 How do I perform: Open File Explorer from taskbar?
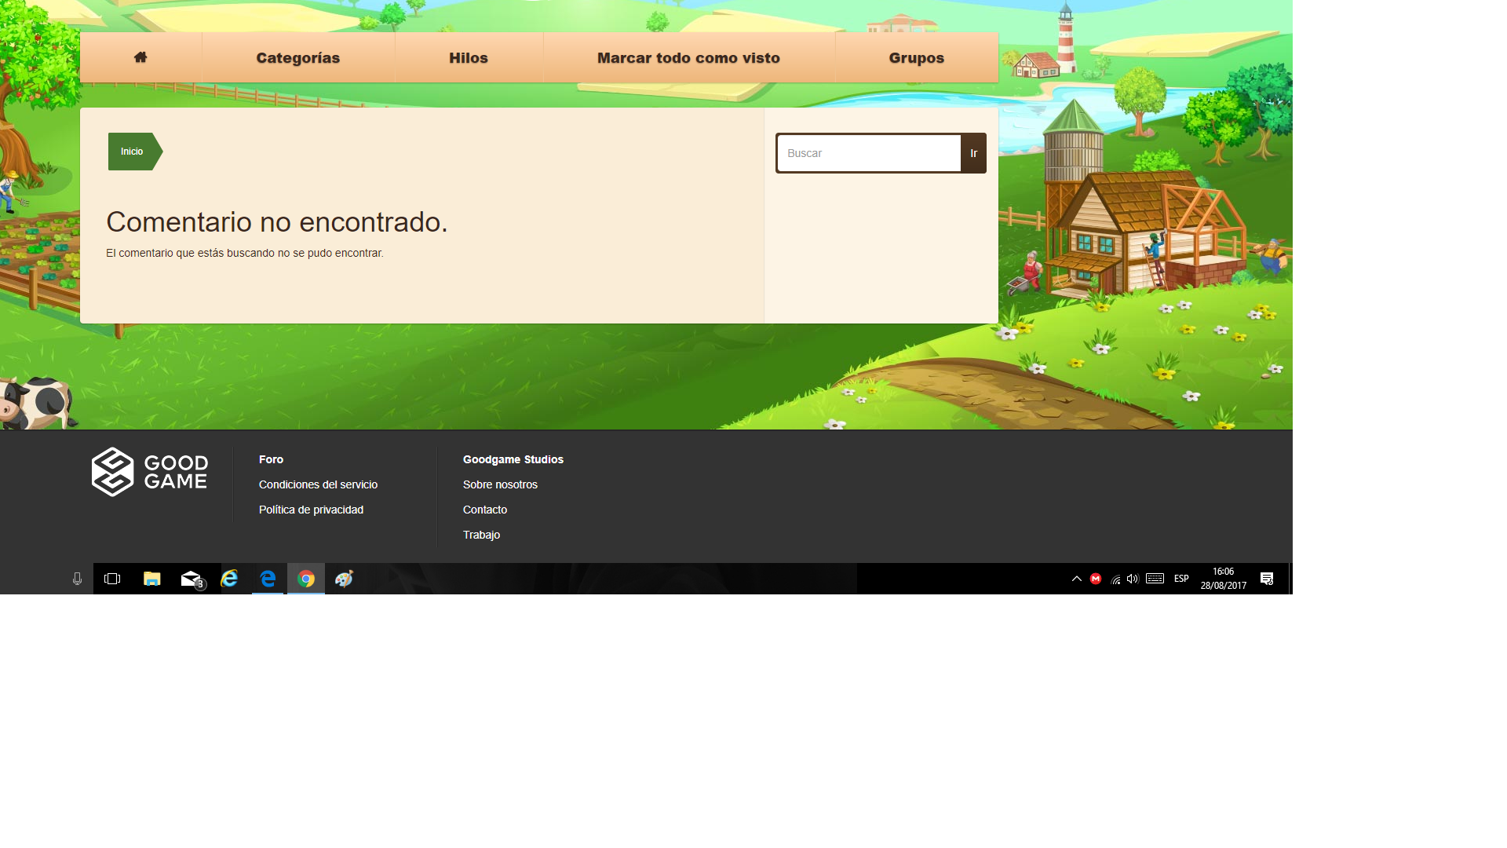[x=151, y=579]
